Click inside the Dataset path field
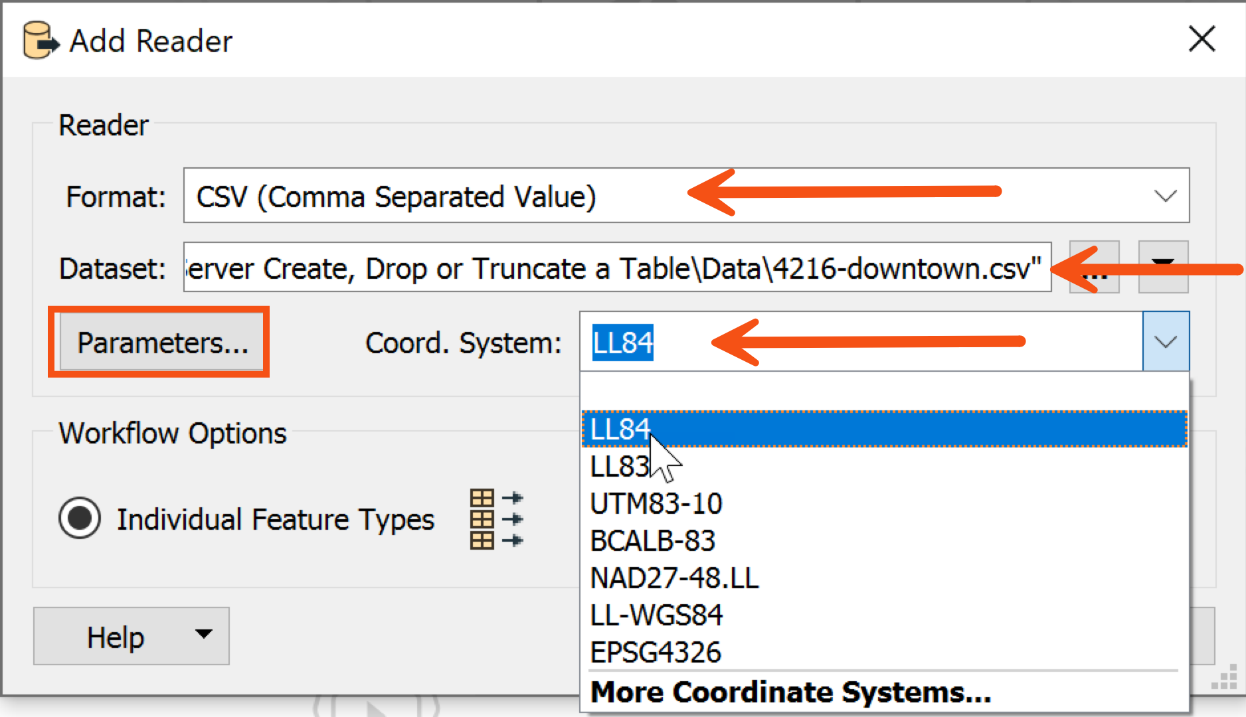The height and width of the screenshot is (717, 1246). pyautogui.click(x=617, y=268)
